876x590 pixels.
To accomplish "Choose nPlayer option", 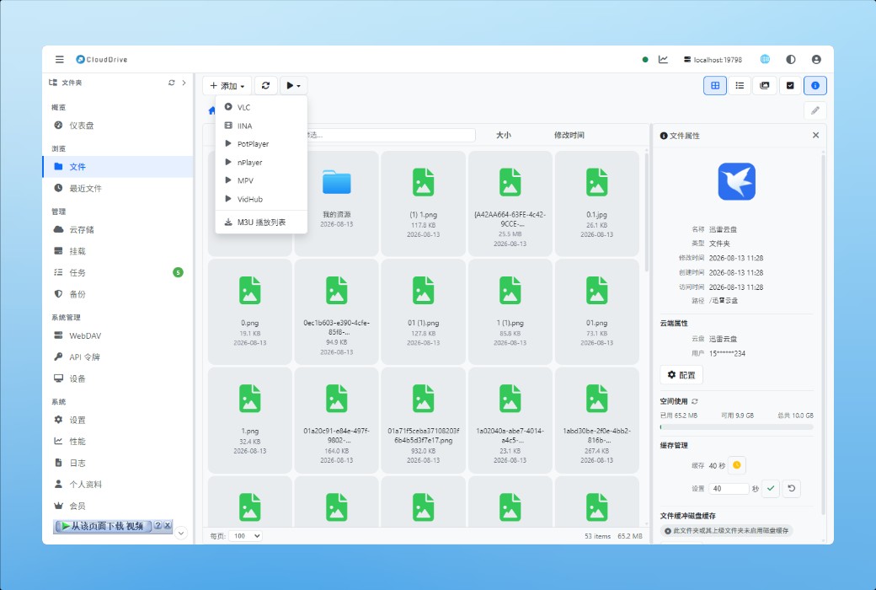I will tap(261, 162).
